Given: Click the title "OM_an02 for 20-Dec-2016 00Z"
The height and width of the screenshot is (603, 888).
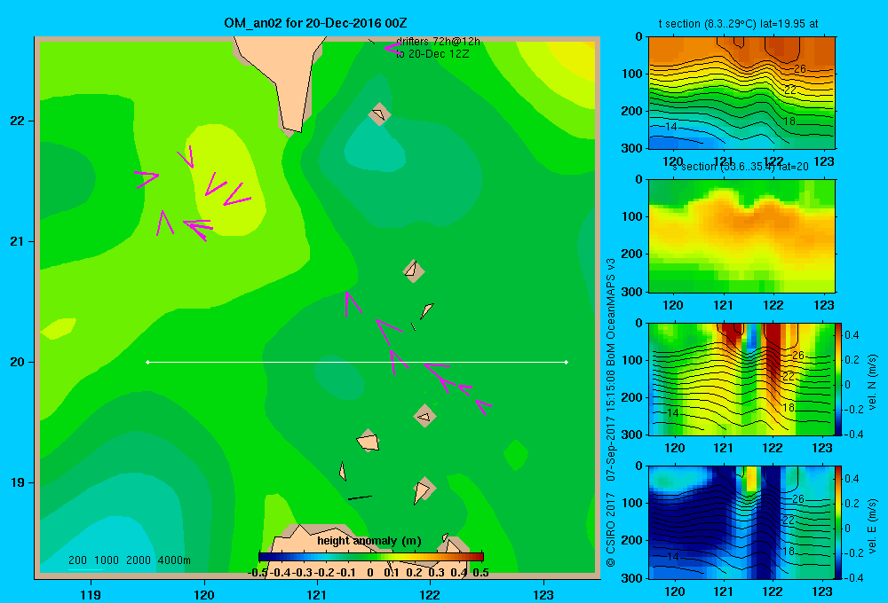Looking at the screenshot, I should (x=315, y=23).
